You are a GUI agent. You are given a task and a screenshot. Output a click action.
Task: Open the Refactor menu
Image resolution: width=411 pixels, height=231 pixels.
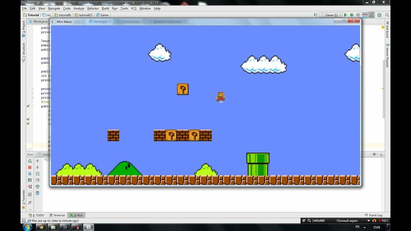coord(93,9)
